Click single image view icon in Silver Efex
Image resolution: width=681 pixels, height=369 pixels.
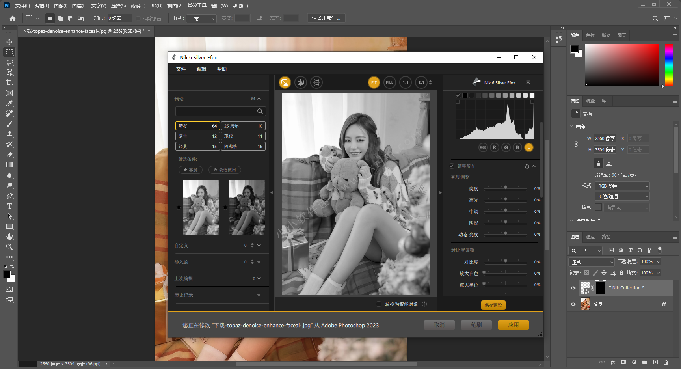point(285,82)
